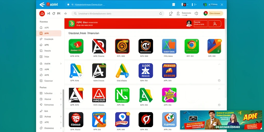Open the red tile with white triangle emblem
Image resolution: width=264 pixels, height=132 pixels.
coord(99,95)
